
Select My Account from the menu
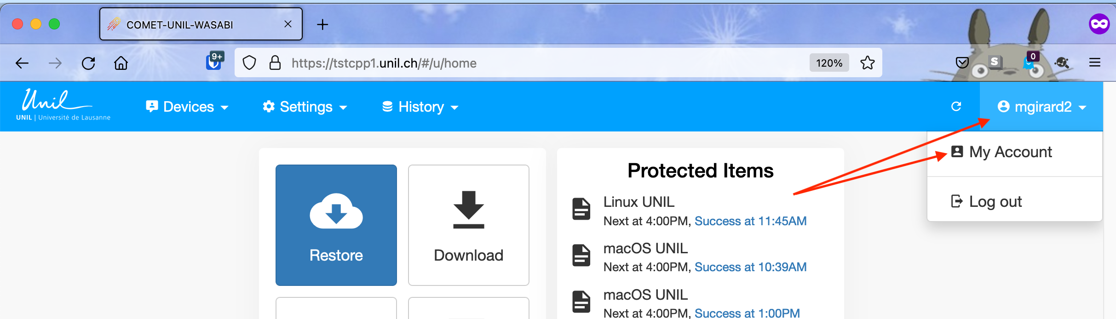point(1010,152)
